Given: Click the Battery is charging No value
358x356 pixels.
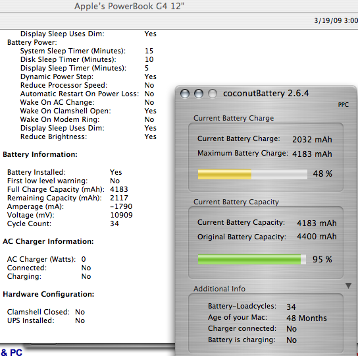Looking at the screenshot, I should 292,340.
